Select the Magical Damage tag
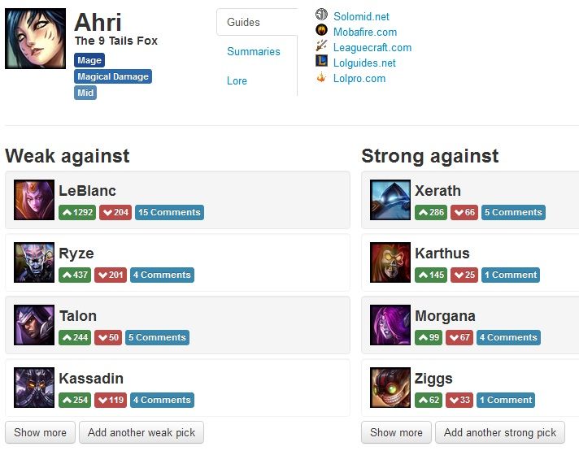The width and height of the screenshot is (579, 468). 113,76
